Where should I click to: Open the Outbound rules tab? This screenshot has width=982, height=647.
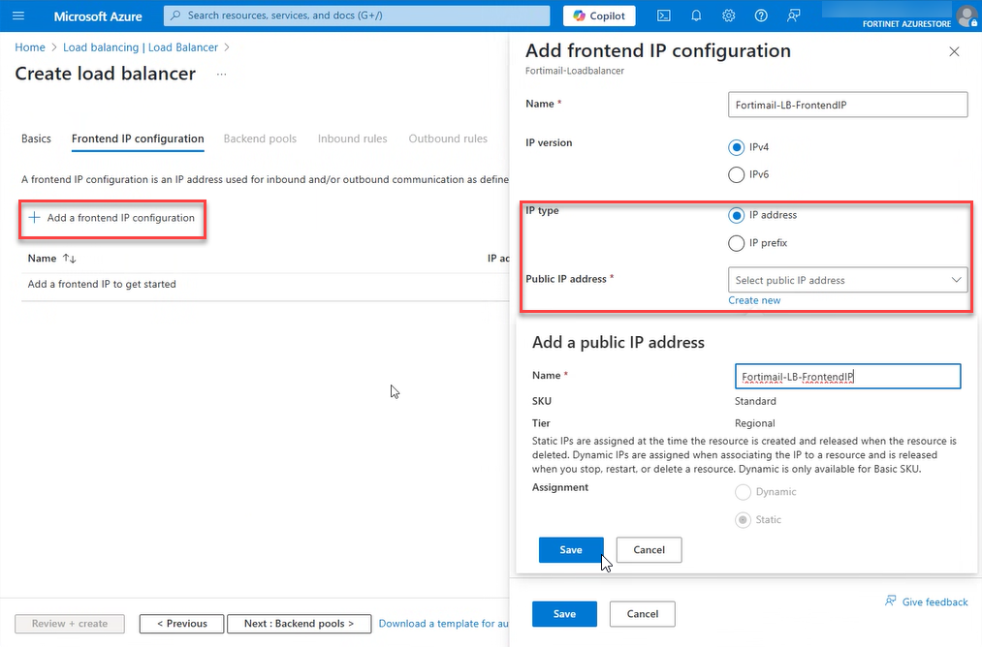[x=448, y=139]
